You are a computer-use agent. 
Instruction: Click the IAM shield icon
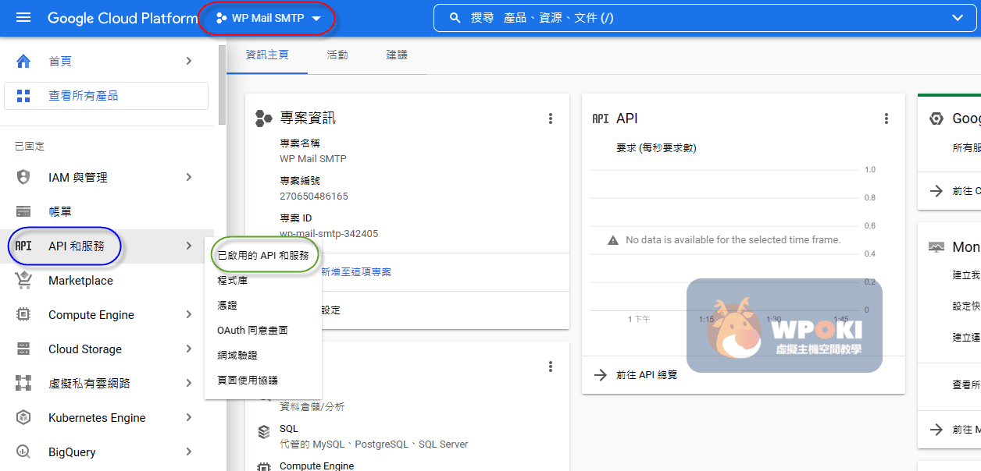[x=23, y=177]
